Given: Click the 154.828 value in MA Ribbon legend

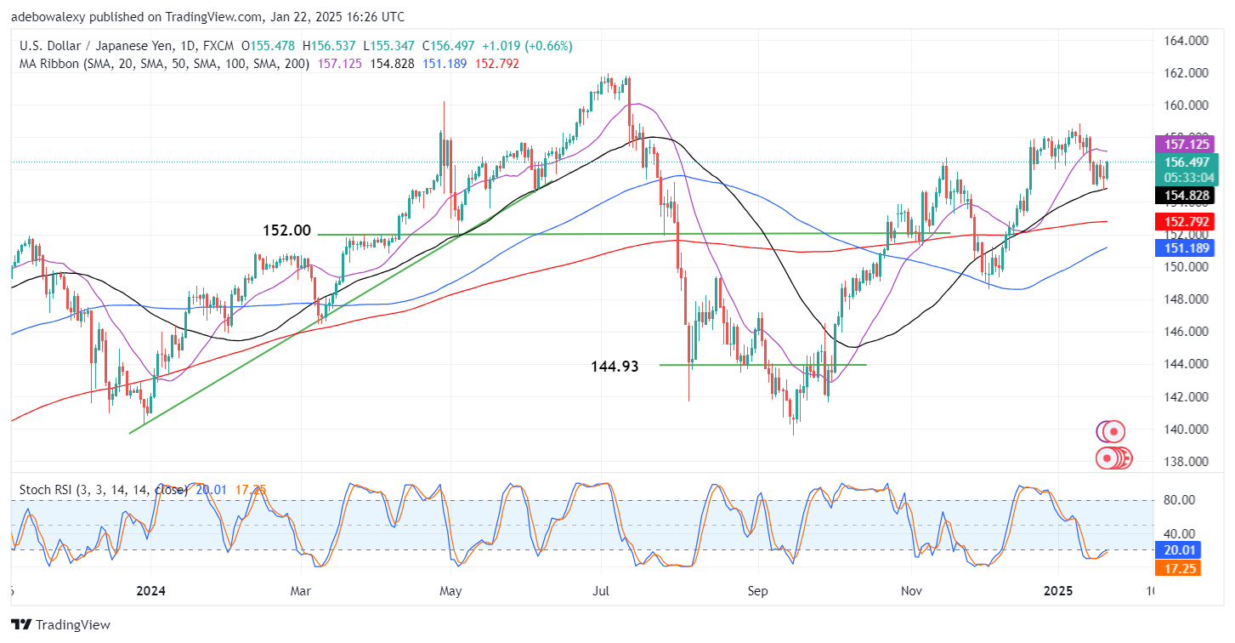Looking at the screenshot, I should pos(393,64).
